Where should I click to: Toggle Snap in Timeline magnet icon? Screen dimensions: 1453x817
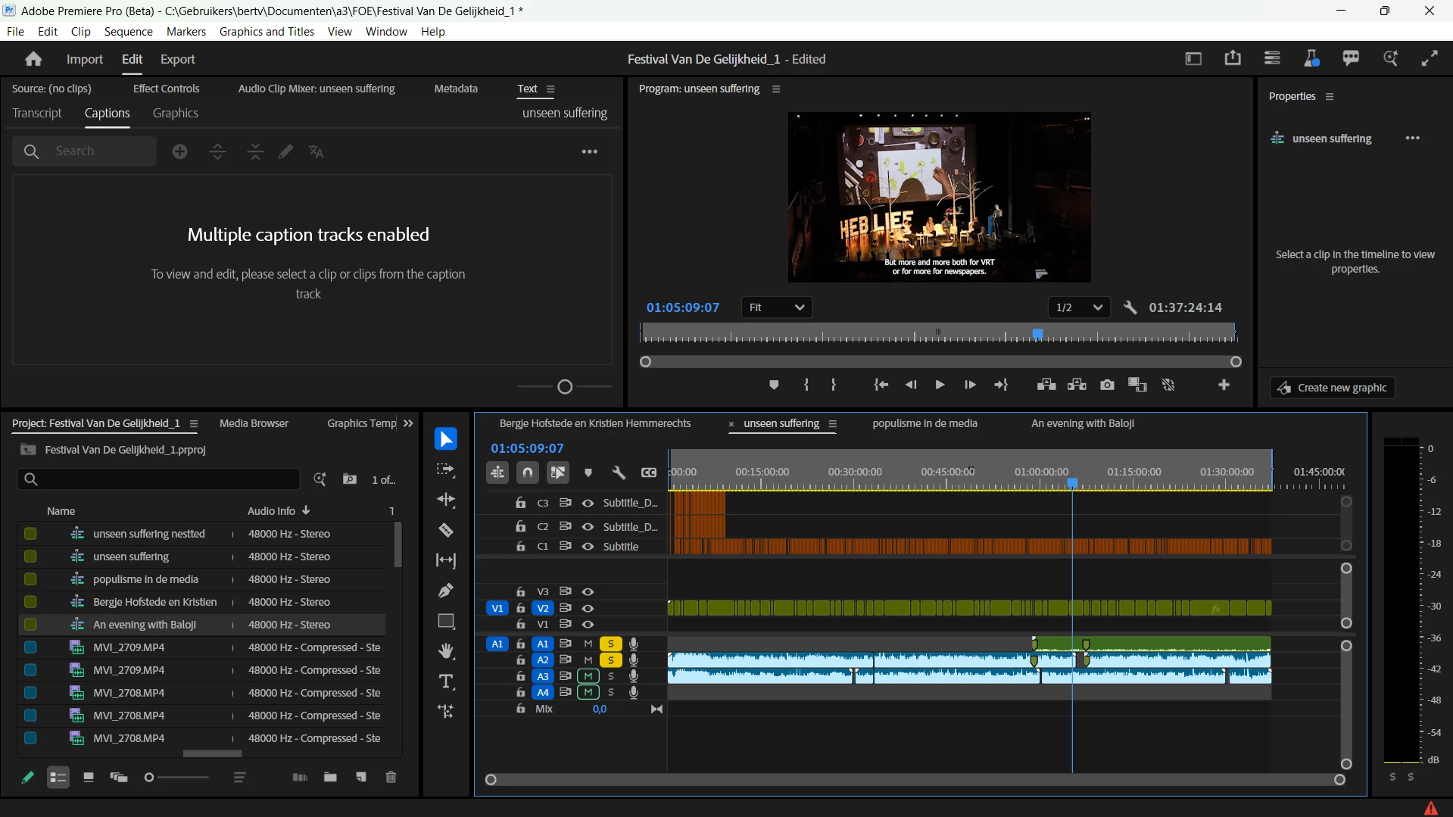528,472
